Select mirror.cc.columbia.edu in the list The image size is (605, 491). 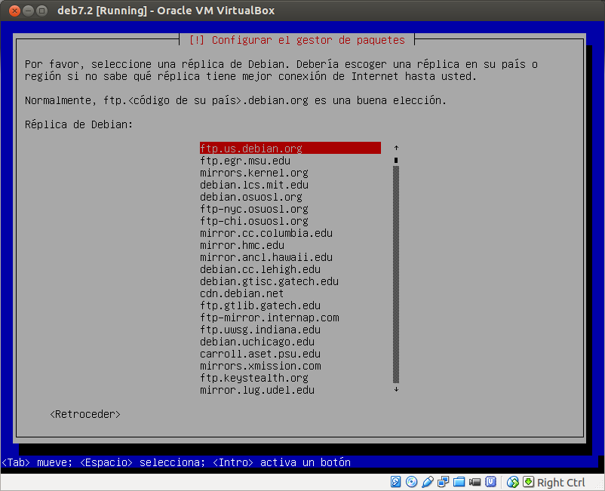coord(265,233)
